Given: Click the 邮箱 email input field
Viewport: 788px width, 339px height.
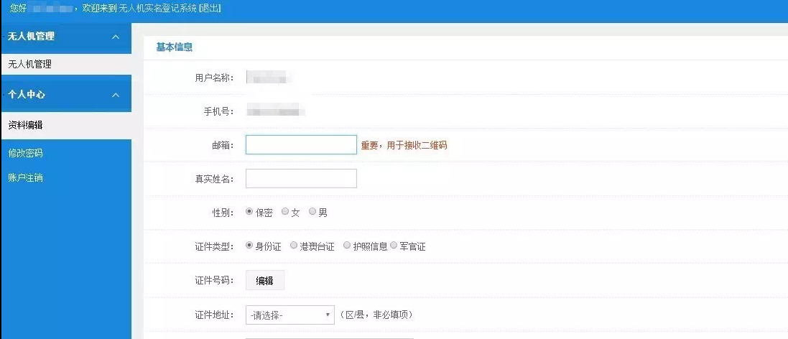Looking at the screenshot, I should (x=301, y=145).
